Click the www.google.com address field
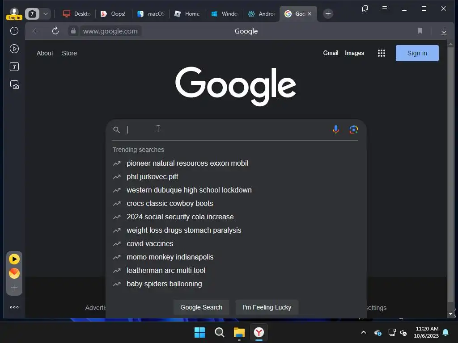Image resolution: width=458 pixels, height=343 pixels. (x=110, y=31)
